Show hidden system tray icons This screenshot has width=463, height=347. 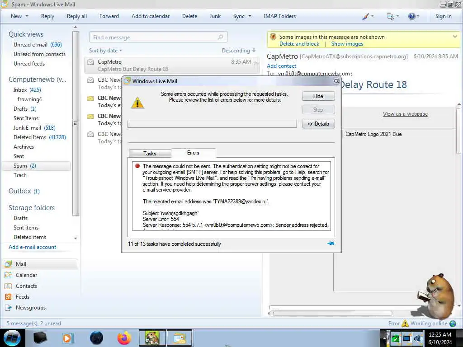(384, 338)
